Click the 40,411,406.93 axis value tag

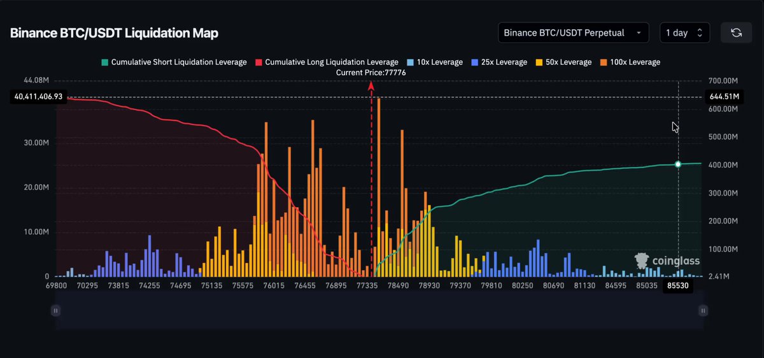point(38,97)
